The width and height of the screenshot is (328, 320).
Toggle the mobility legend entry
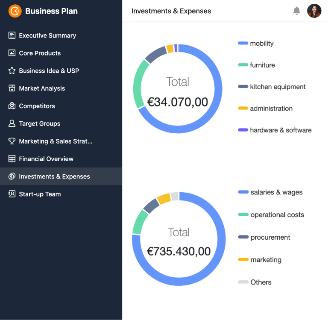[x=256, y=44]
